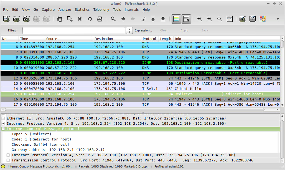This screenshot has height=170, width=285.
Task: Select the Checksum 0xf4b4 line
Action: coord(40,145)
